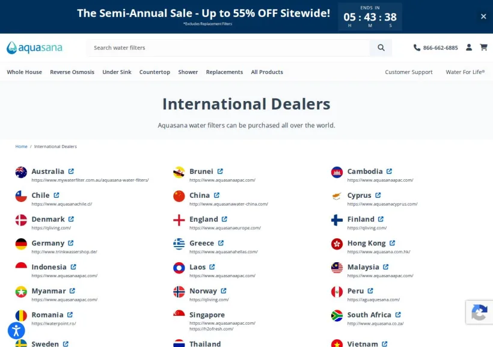
Task: Open the Countertop menu
Action: tap(155, 72)
